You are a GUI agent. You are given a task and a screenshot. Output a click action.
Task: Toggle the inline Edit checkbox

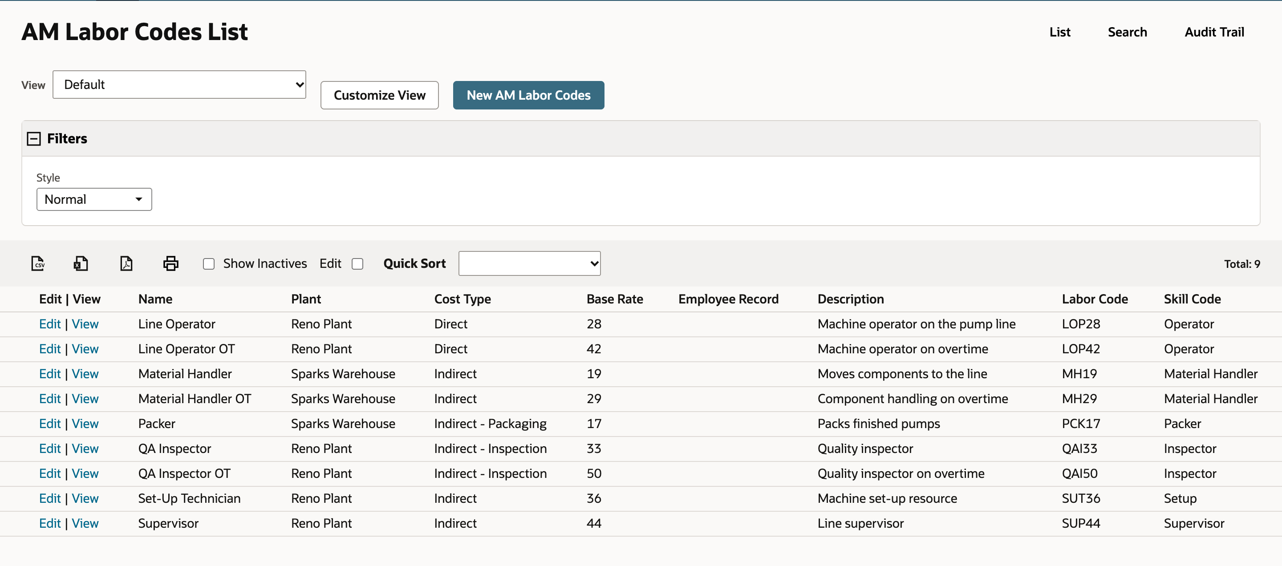point(357,263)
